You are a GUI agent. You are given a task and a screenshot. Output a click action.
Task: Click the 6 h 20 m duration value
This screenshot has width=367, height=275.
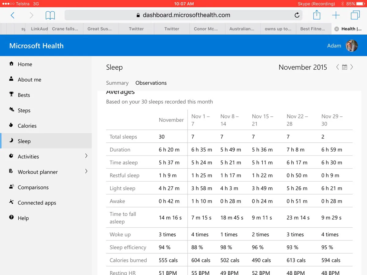tap(169, 150)
